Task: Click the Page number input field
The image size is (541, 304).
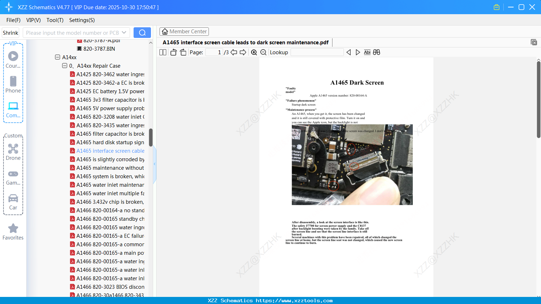Action: tap(214, 52)
